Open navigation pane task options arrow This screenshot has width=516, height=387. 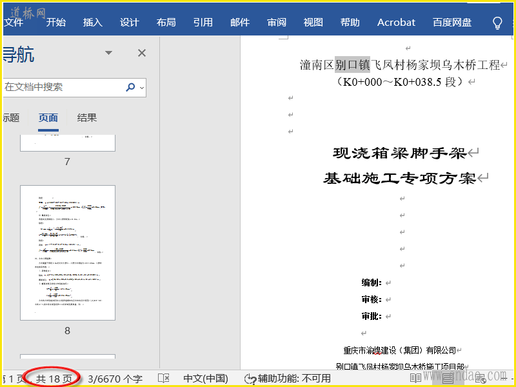108,53
